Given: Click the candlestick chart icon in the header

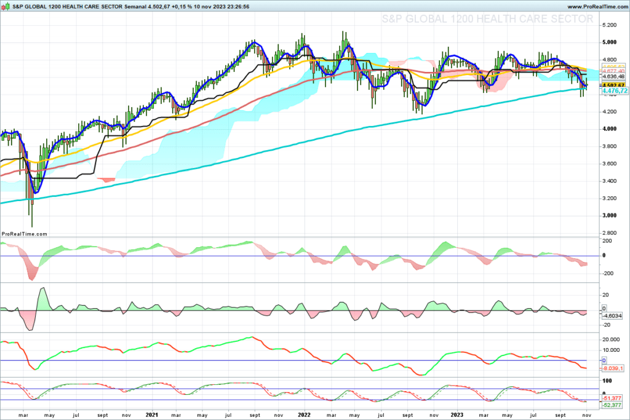Looking at the screenshot, I should 6,6.
